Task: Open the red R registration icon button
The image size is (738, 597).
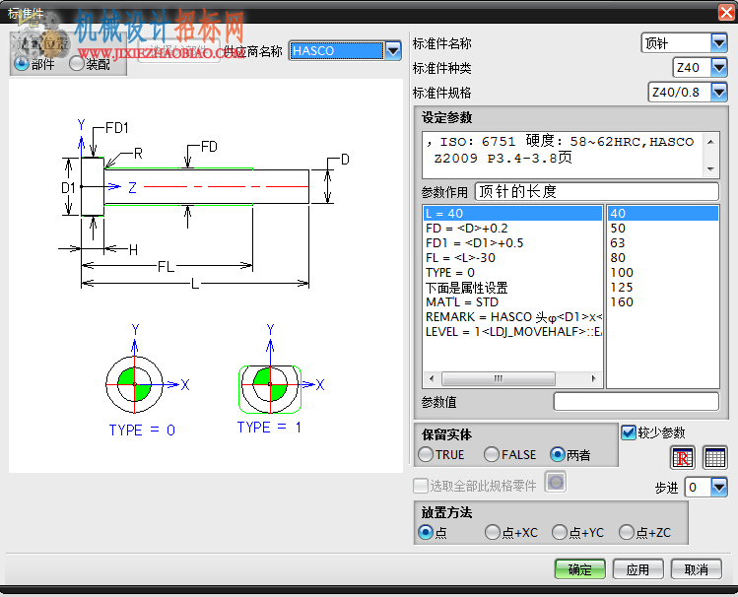Action: (682, 457)
